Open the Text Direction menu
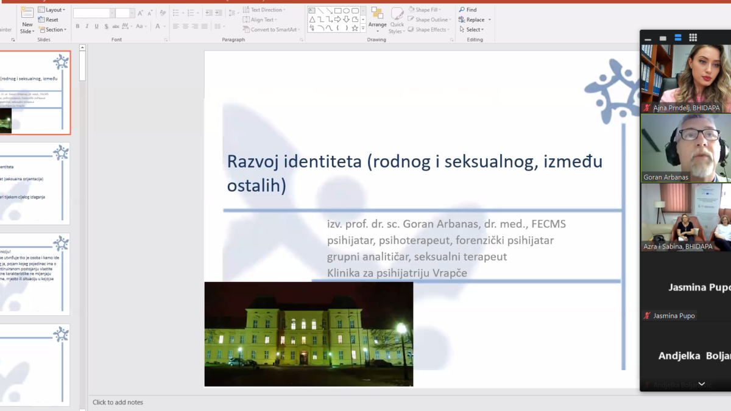The height and width of the screenshot is (411, 731). (x=263, y=10)
